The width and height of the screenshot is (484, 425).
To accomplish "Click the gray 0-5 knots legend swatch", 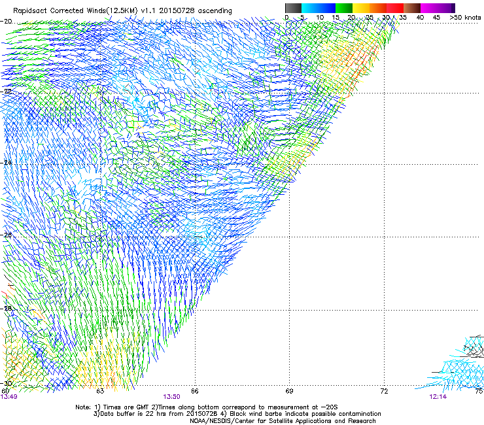I will [x=293, y=8].
